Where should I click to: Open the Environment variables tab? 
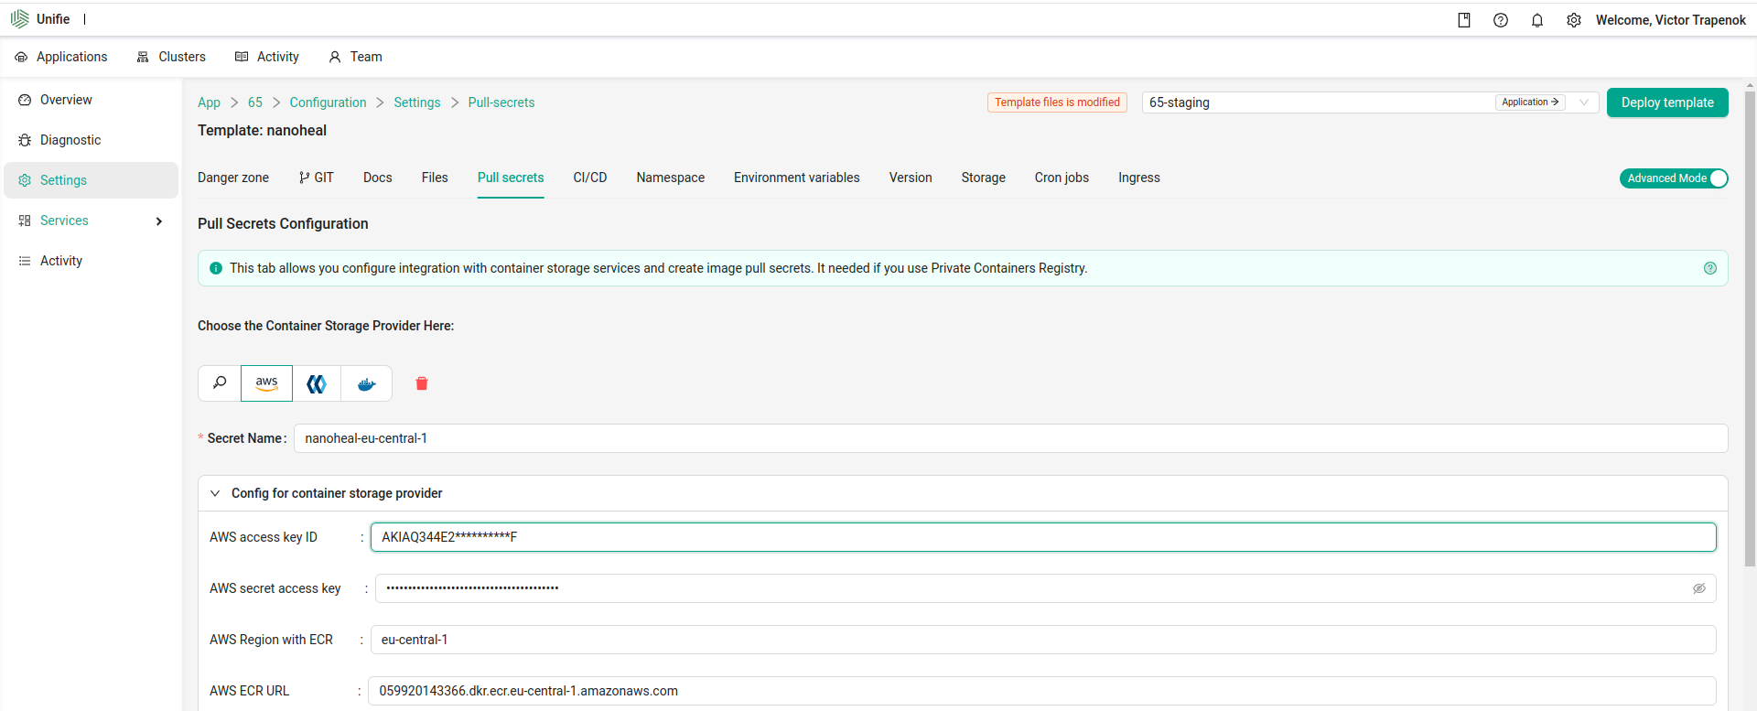[x=796, y=178]
